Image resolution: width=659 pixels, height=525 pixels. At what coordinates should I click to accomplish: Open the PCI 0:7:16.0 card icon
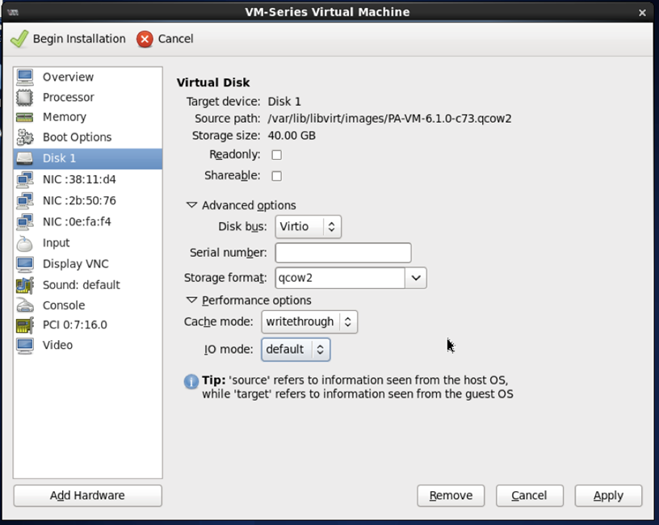point(26,325)
